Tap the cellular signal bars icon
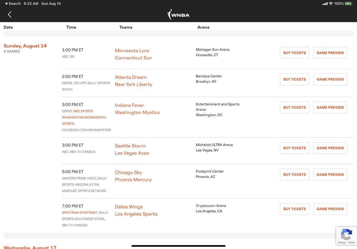This screenshot has width=357, height=249. (325, 4)
